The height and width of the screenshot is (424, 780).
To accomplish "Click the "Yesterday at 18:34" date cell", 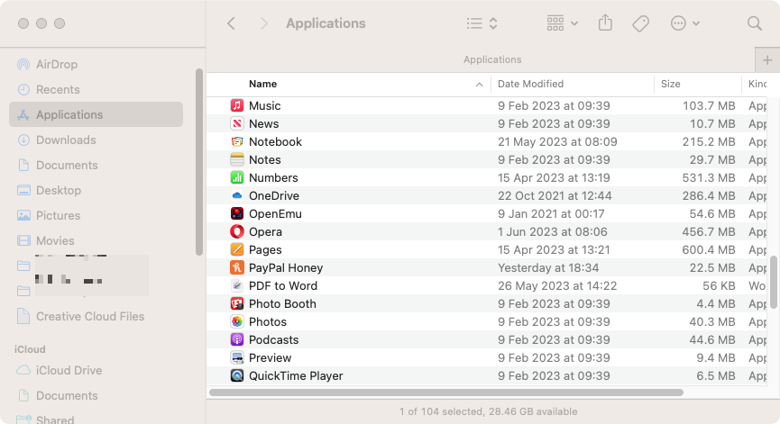I will tap(548, 267).
